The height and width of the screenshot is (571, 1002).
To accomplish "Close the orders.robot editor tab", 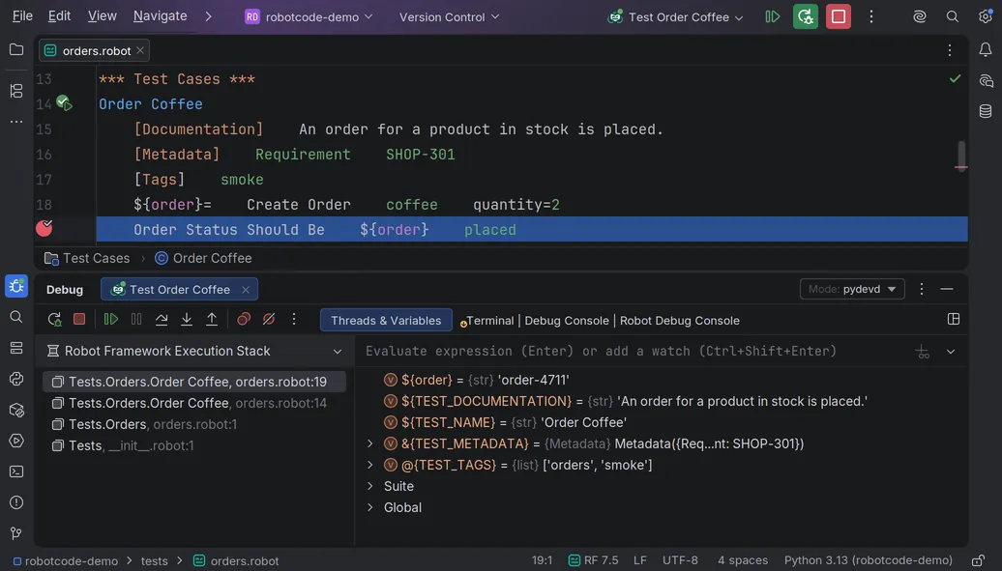I will pos(140,50).
